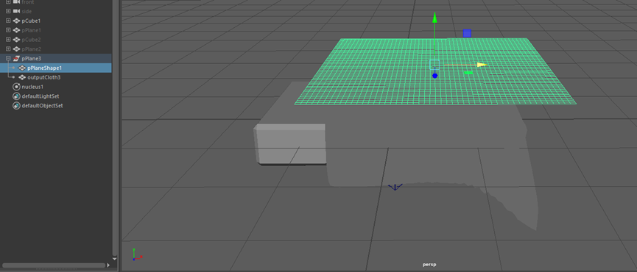Click the defaultLightSet icon

[x=17, y=96]
